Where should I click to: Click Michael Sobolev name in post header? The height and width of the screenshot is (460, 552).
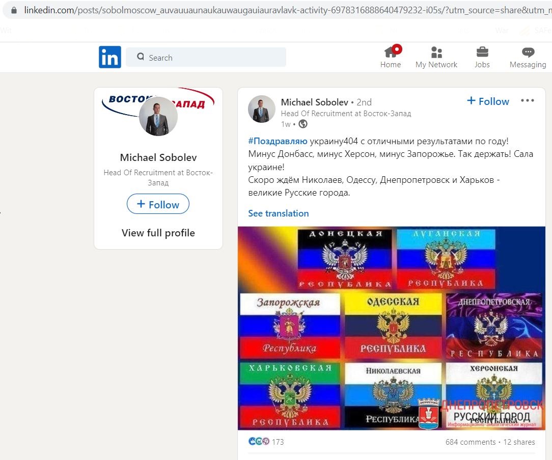[x=314, y=102]
